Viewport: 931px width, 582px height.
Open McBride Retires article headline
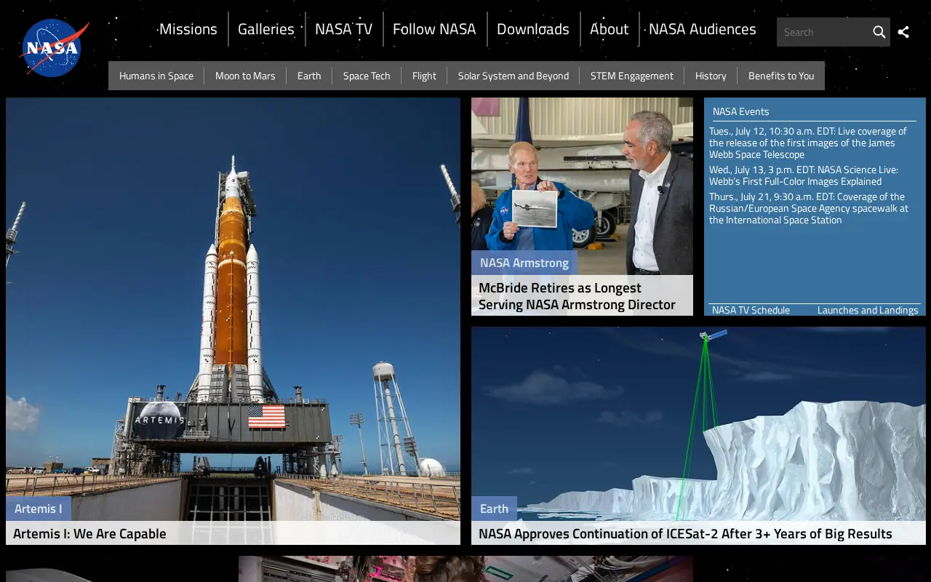click(577, 296)
